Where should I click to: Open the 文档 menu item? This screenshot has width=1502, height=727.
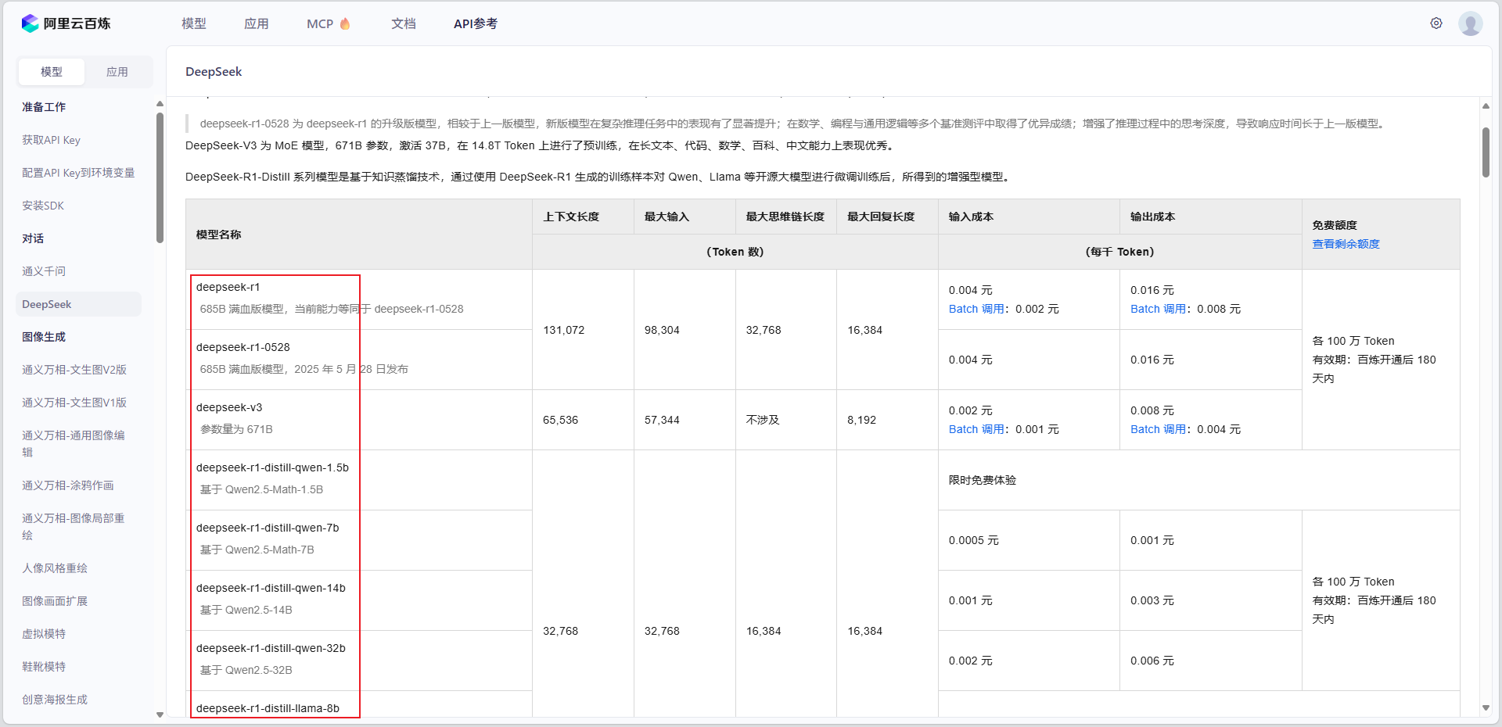pyautogui.click(x=404, y=23)
